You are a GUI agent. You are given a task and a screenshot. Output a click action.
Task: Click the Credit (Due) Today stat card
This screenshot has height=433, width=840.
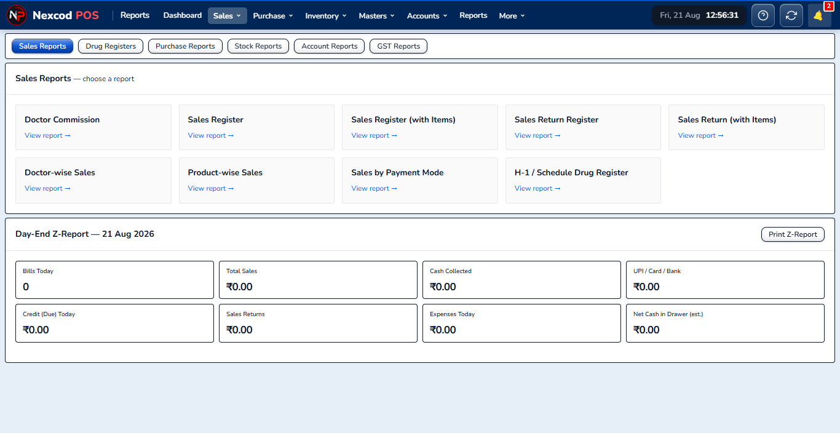[114, 323]
